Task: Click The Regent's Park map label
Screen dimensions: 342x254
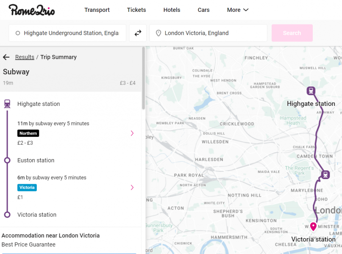Action: pos(299,171)
